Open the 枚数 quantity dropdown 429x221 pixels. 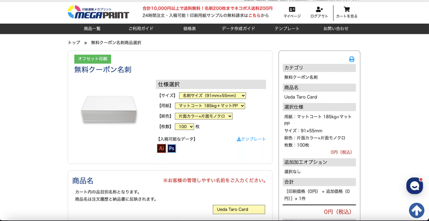tap(184, 127)
